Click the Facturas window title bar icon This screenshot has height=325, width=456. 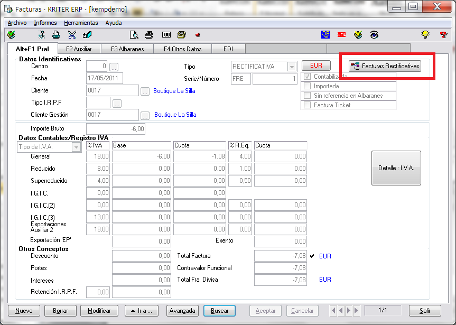point(9,9)
